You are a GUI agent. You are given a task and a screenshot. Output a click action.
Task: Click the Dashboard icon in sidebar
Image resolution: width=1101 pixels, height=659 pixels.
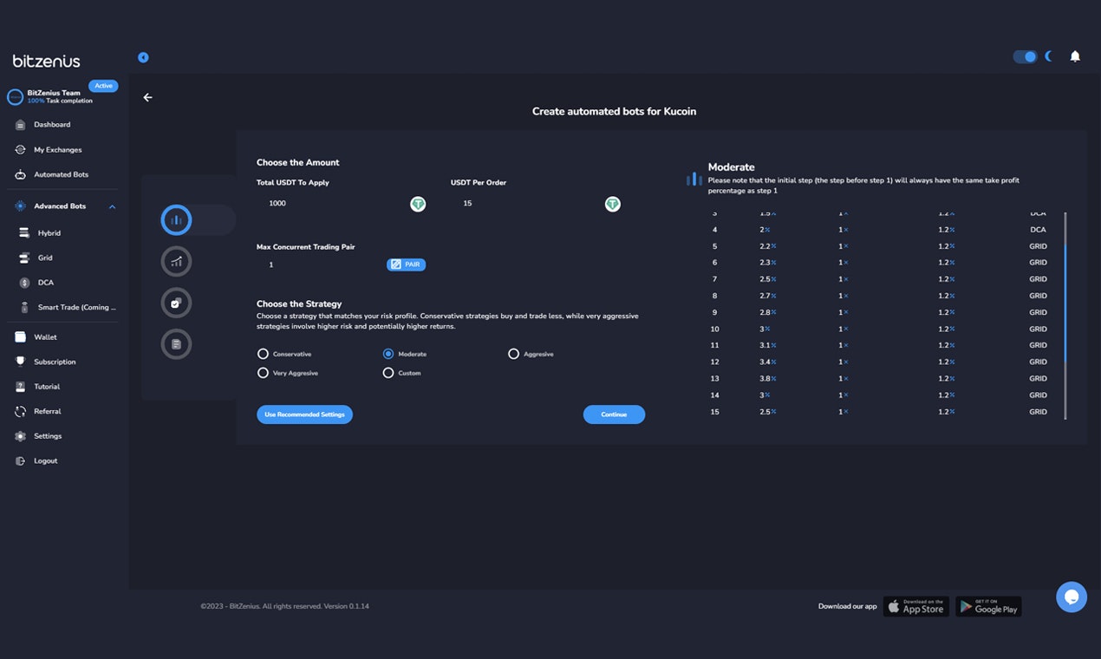tap(20, 125)
